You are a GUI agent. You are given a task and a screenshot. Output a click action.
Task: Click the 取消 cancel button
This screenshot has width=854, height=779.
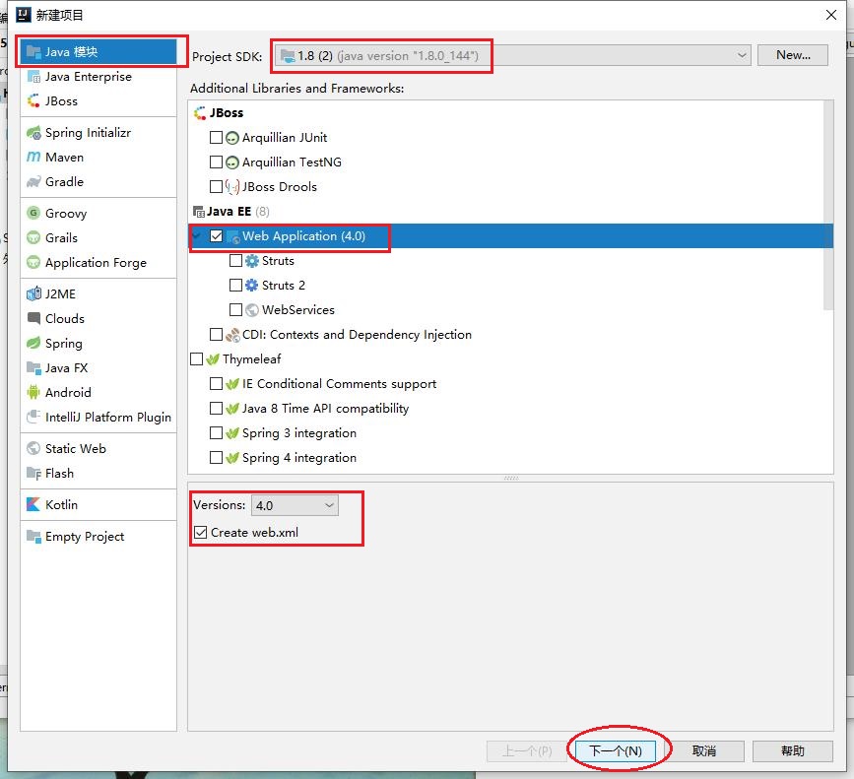703,751
